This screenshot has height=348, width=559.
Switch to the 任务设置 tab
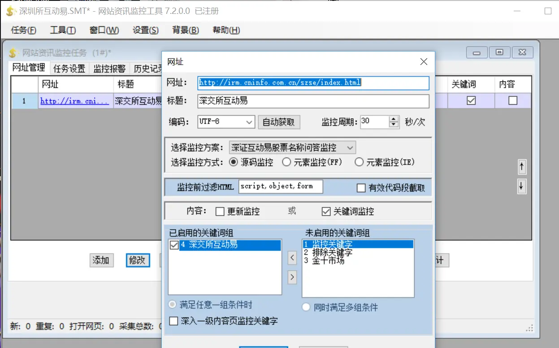pos(69,69)
